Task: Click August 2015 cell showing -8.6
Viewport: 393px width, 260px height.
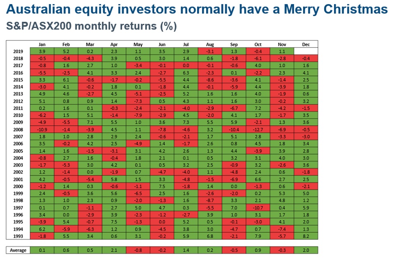Action: click(x=210, y=79)
